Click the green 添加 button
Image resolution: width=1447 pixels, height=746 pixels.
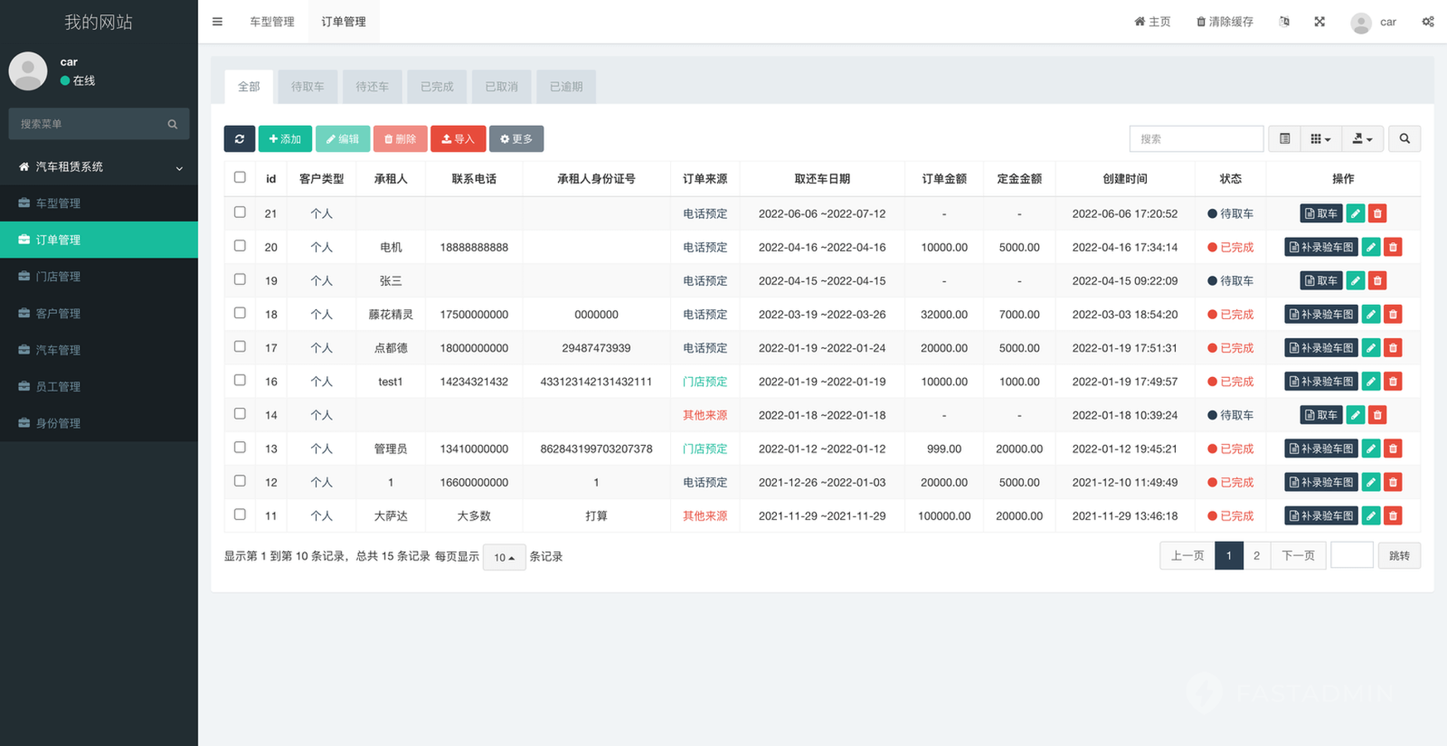point(285,139)
